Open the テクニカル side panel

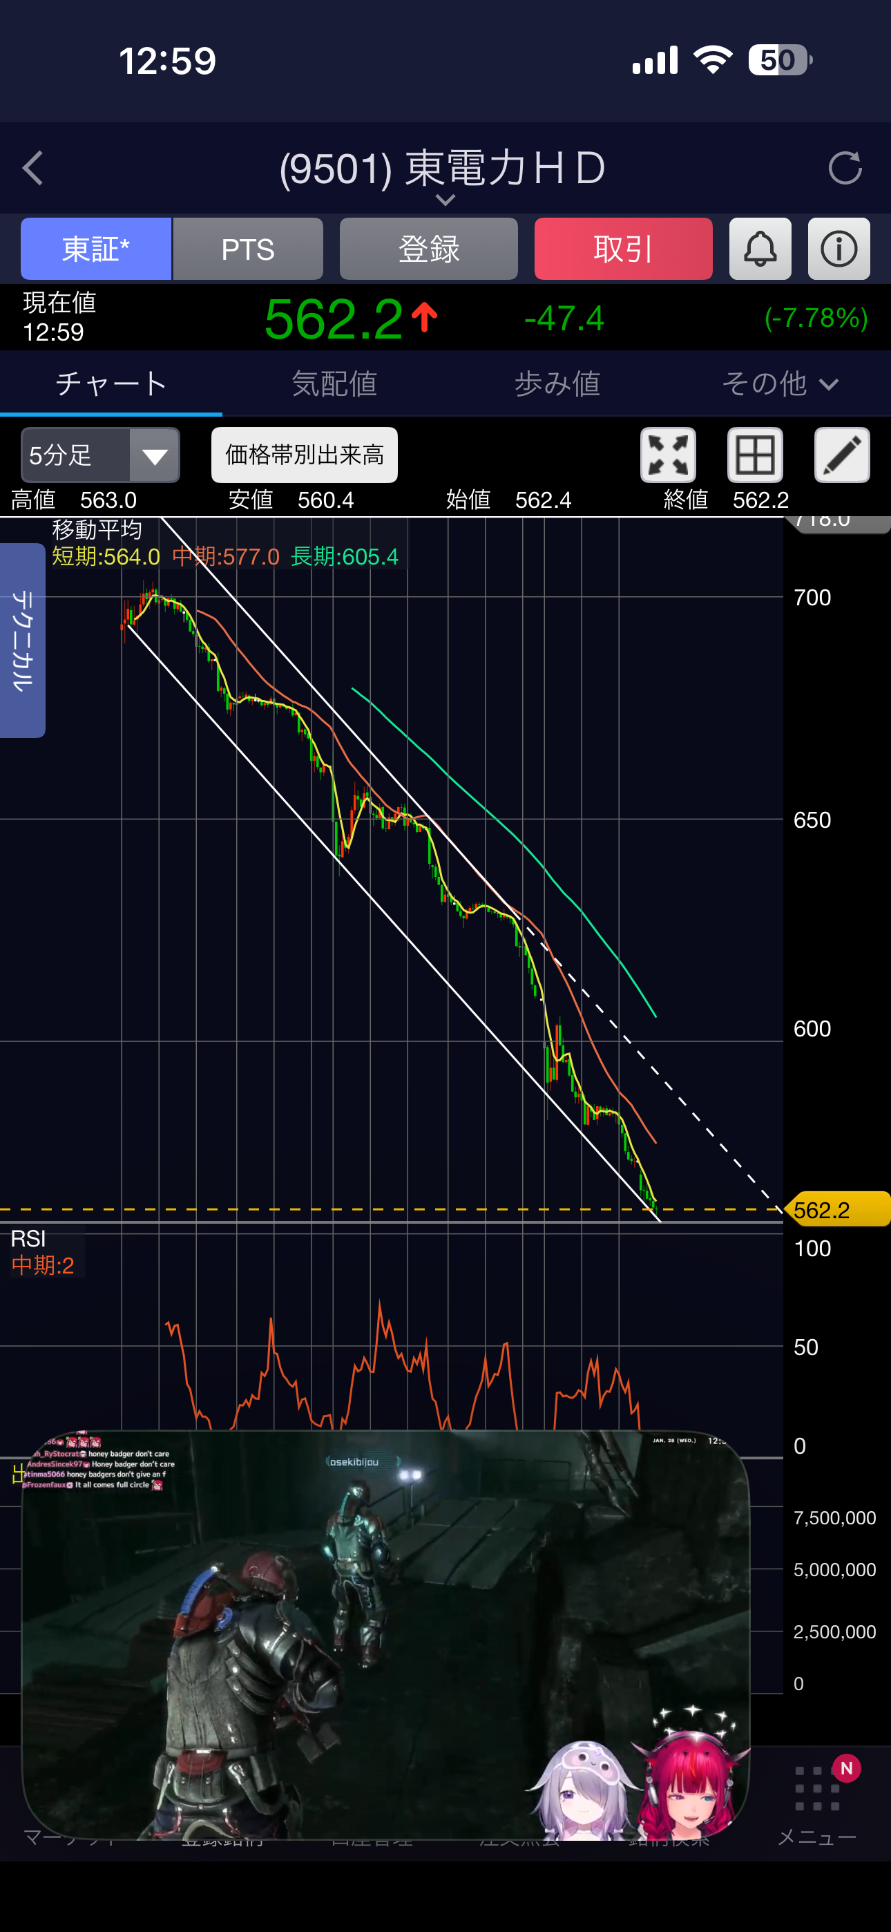tap(23, 640)
